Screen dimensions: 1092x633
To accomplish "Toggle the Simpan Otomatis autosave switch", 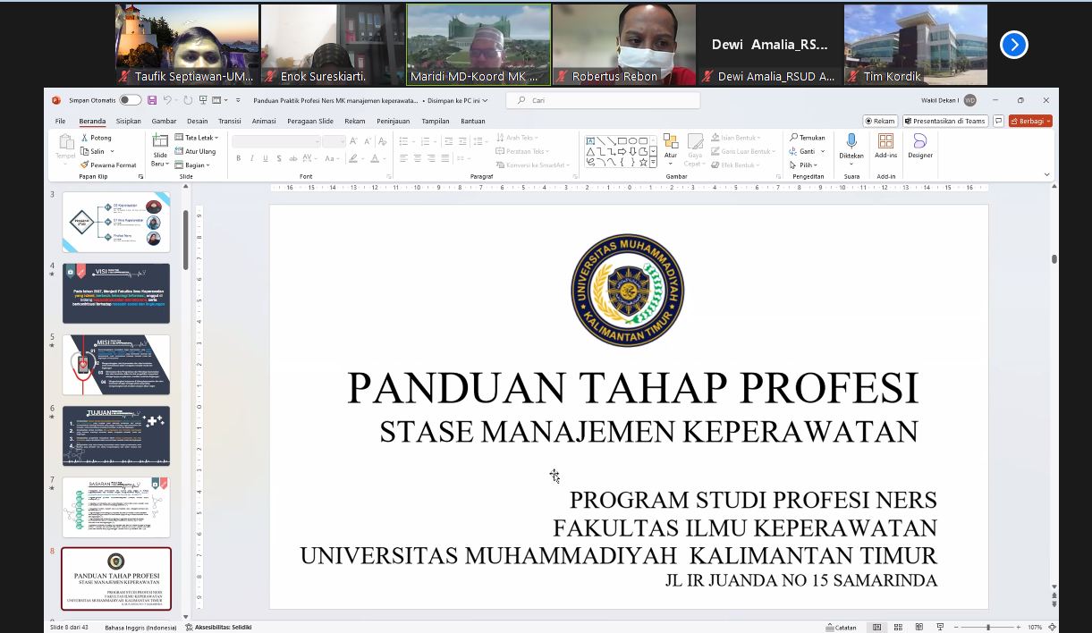I will (x=130, y=100).
